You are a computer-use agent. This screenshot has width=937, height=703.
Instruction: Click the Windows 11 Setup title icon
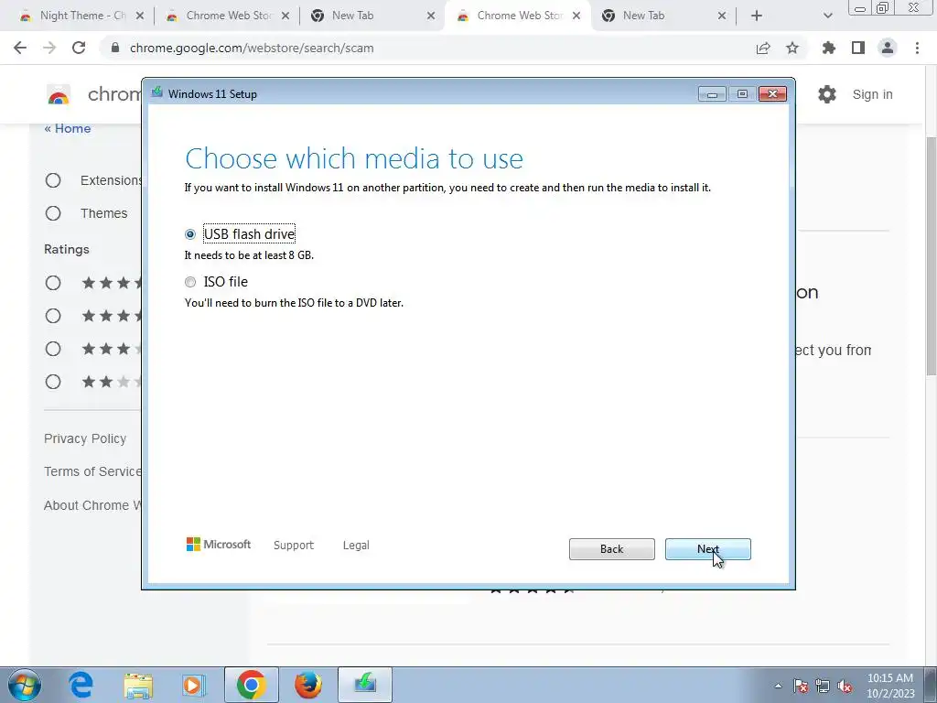(157, 92)
